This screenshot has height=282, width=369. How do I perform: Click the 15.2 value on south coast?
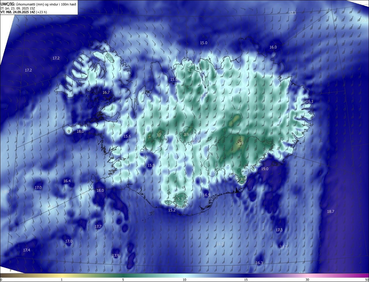172,210
